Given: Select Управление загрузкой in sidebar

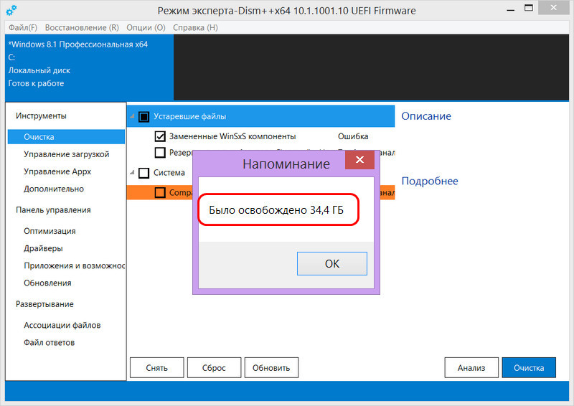Looking at the screenshot, I should click(66, 154).
